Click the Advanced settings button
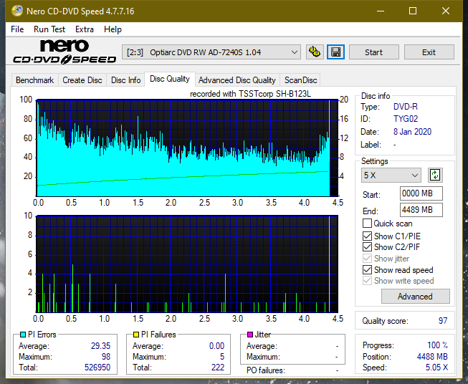468x384 pixels. pos(415,297)
